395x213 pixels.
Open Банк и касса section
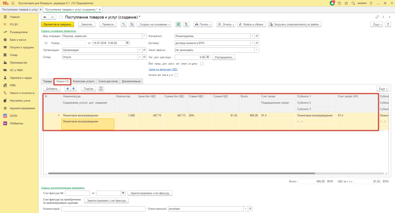click(x=18, y=40)
